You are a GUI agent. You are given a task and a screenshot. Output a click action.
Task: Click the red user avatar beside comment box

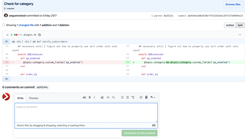(x=6, y=97)
